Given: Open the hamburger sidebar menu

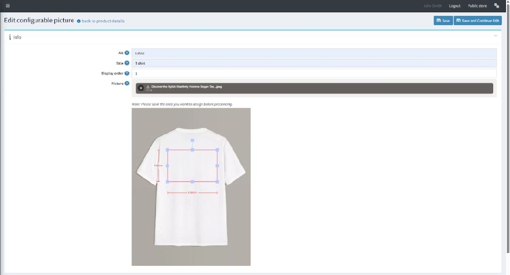Looking at the screenshot, I should pyautogui.click(x=8, y=6).
